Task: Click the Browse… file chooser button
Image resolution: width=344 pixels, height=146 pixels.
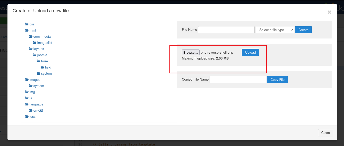Action: click(191, 52)
